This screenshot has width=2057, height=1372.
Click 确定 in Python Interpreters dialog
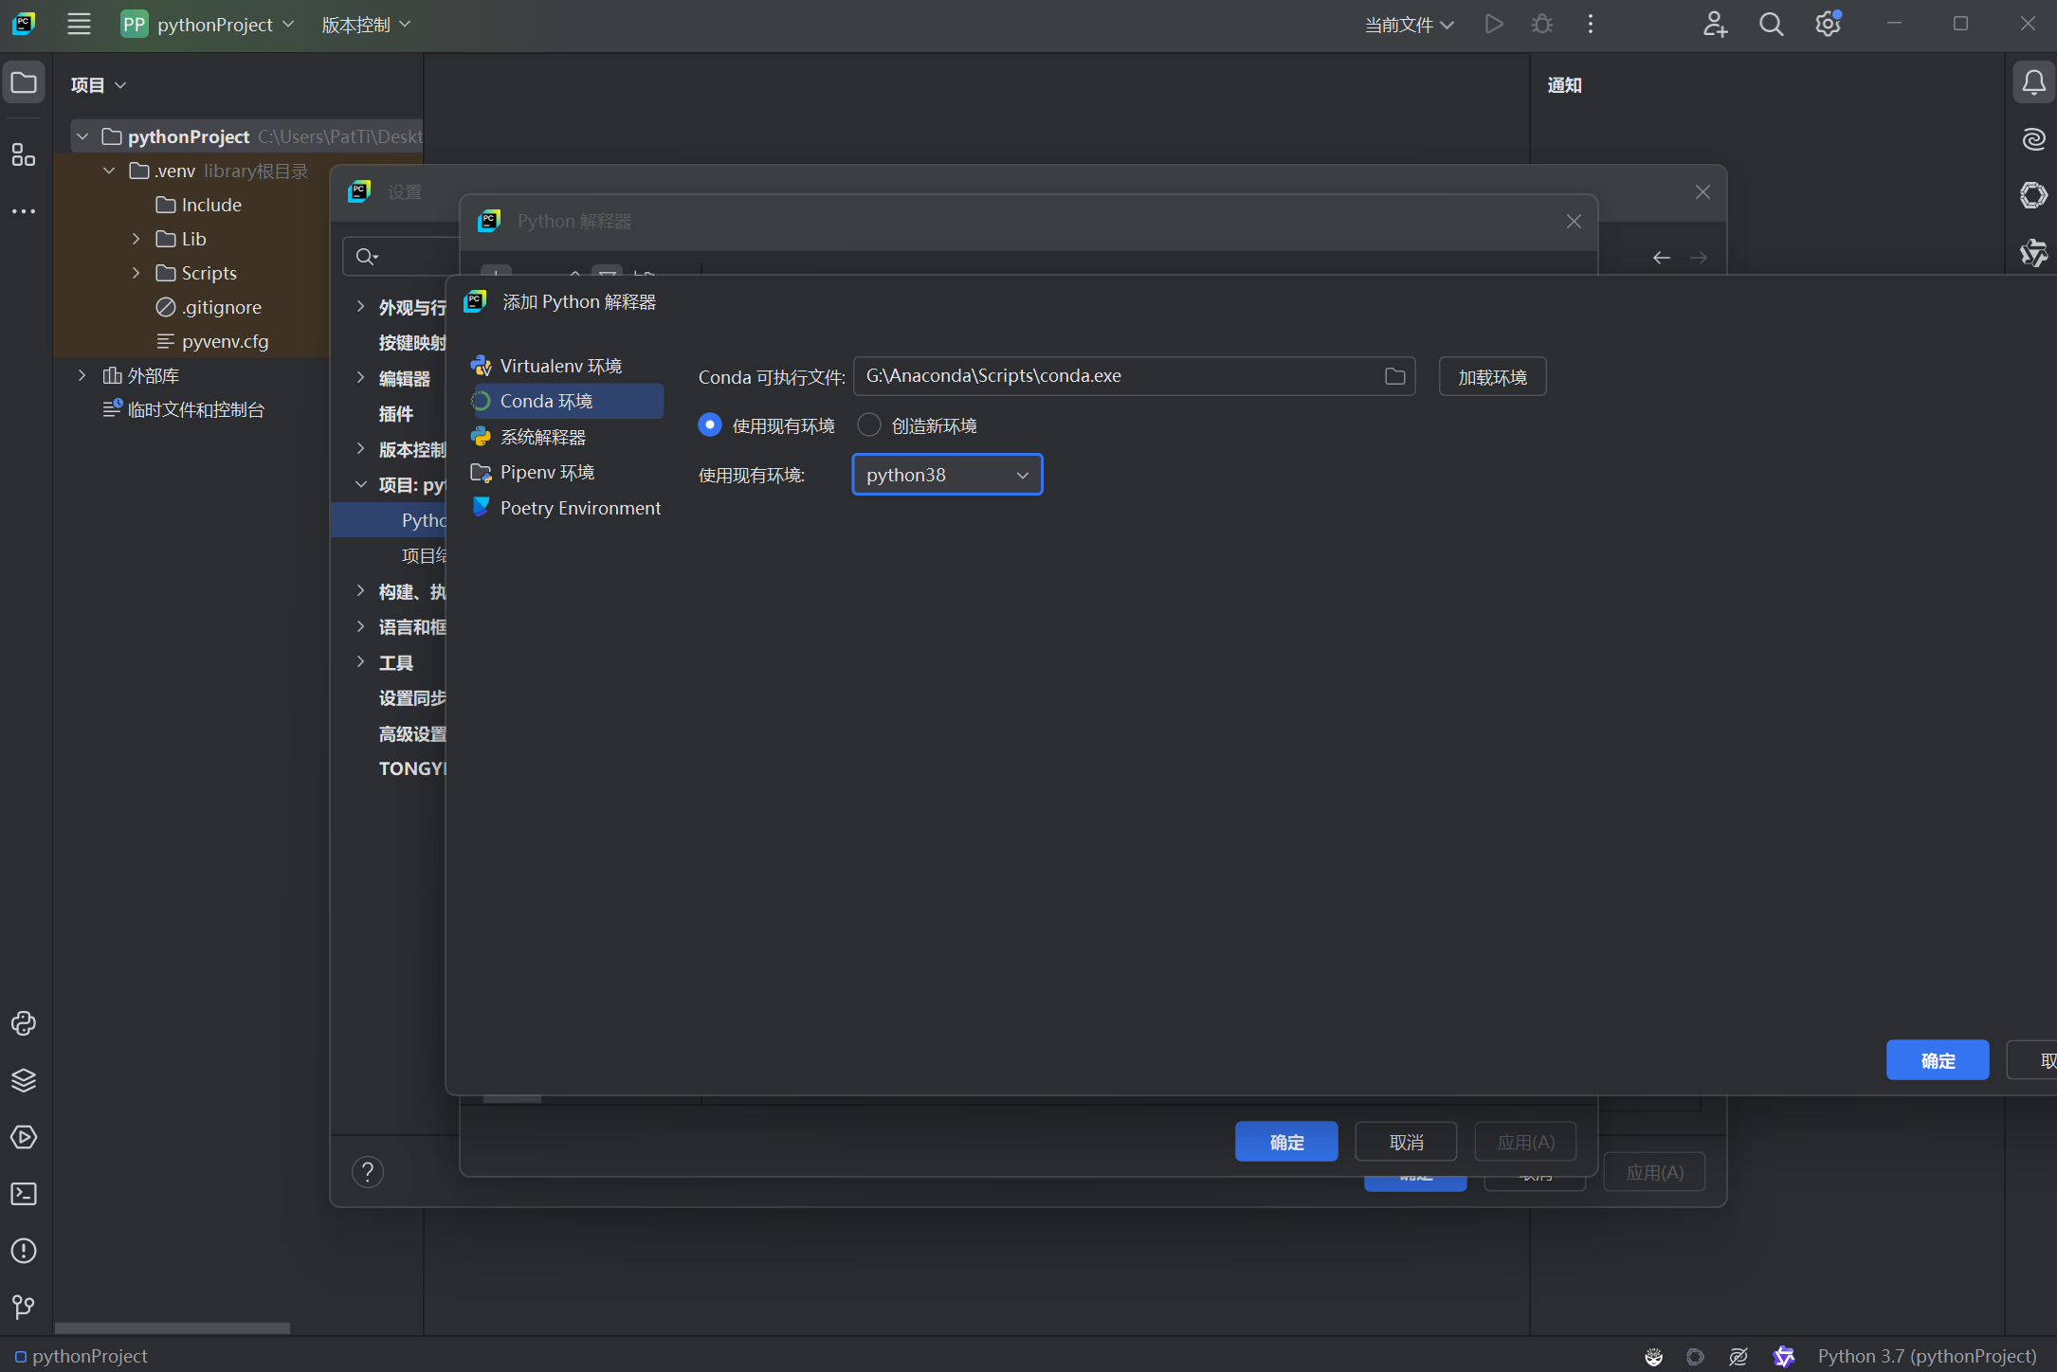(x=1286, y=1142)
